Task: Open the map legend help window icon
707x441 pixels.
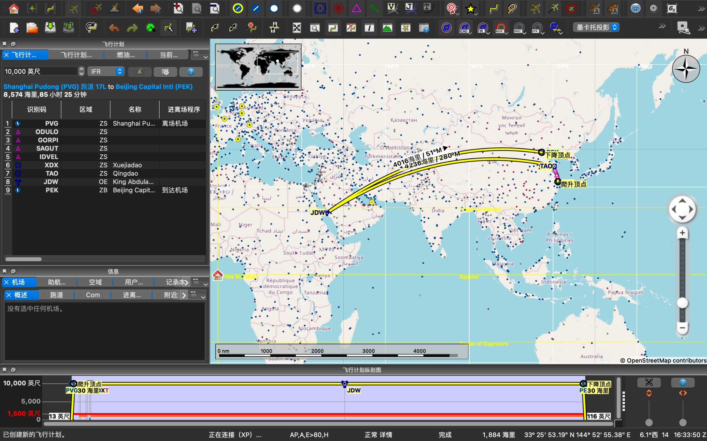Action: coord(424,28)
